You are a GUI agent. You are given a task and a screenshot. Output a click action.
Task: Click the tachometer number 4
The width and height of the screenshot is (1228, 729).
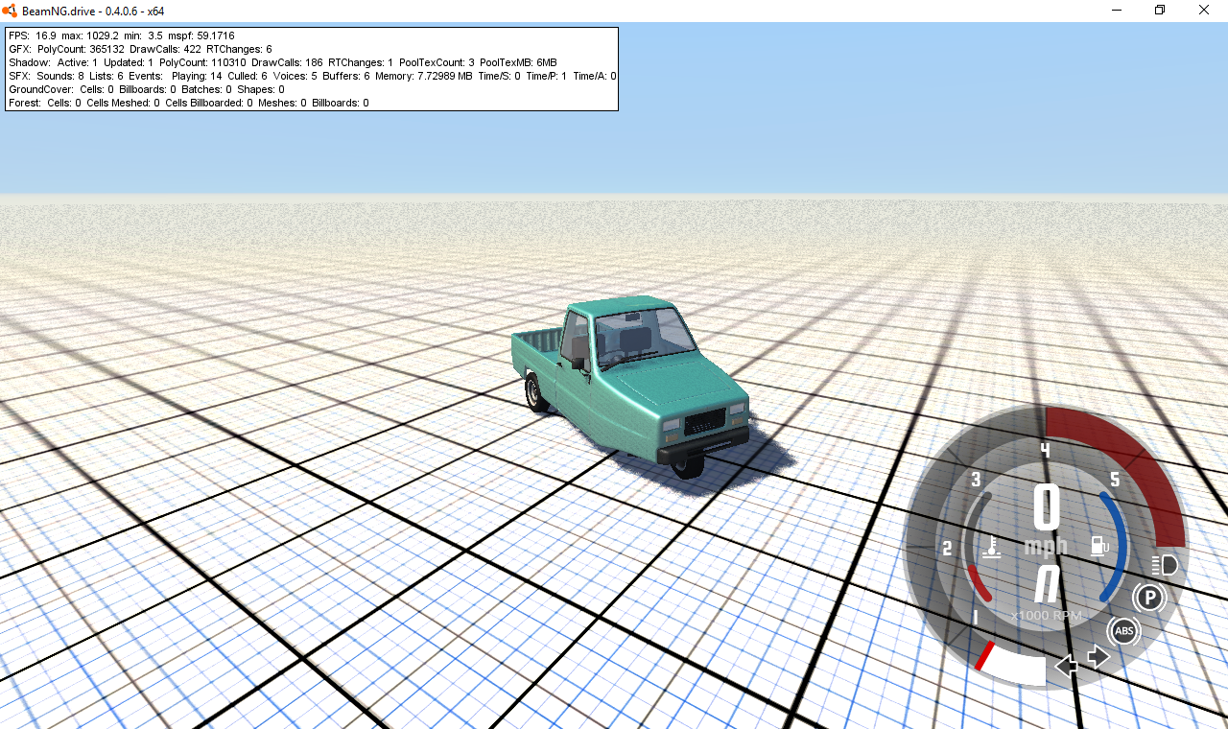click(1045, 450)
